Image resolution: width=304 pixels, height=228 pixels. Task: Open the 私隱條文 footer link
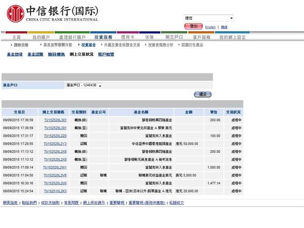coord(176,203)
